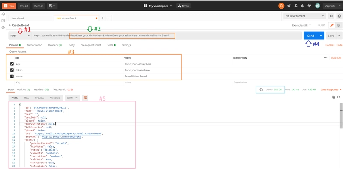Copy response body with copy icon
Viewport: 343px width, 169px height.
coord(333,98)
